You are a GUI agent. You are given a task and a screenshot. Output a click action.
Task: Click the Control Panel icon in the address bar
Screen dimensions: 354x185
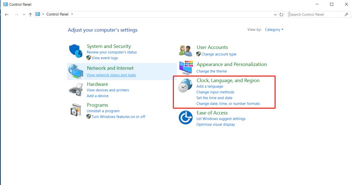tap(38, 14)
